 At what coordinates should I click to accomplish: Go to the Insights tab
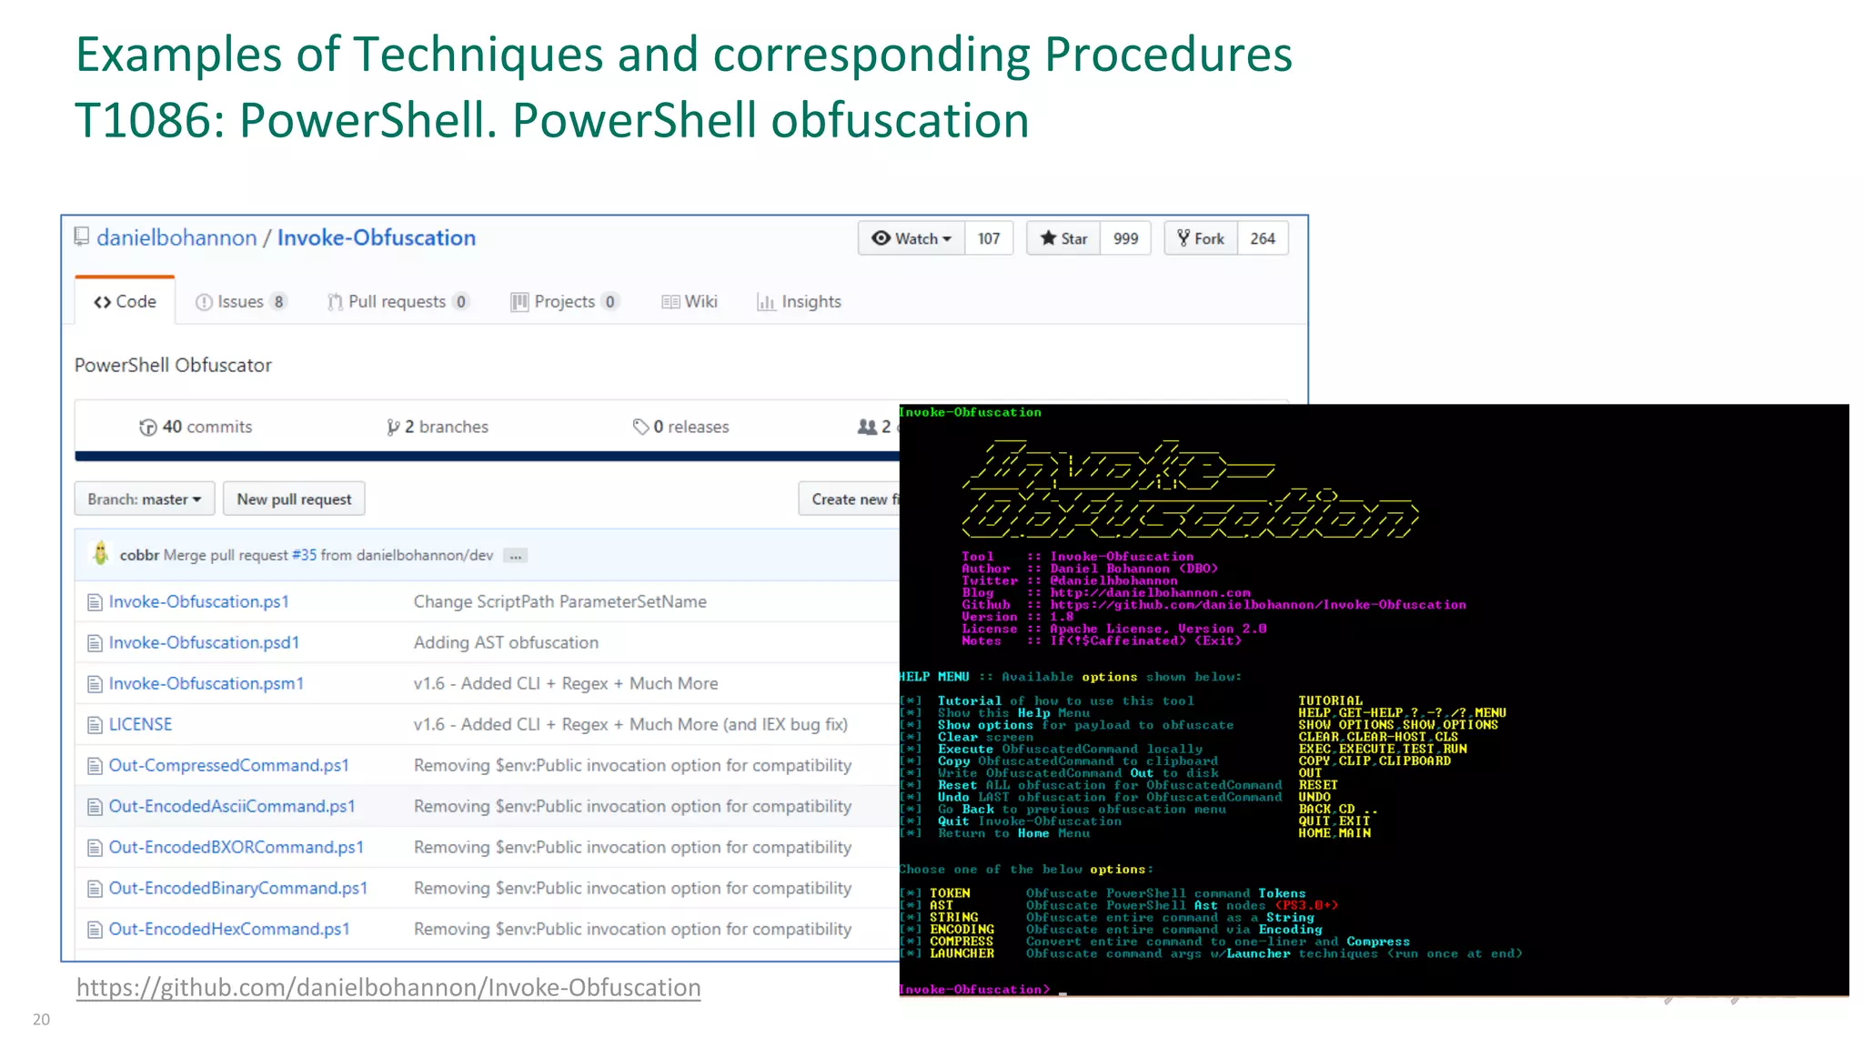click(x=800, y=302)
